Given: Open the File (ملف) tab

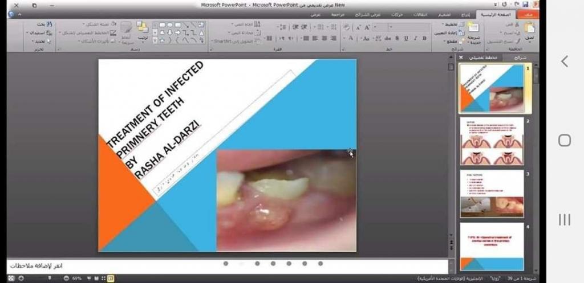Looking at the screenshot, I should coord(529,14).
